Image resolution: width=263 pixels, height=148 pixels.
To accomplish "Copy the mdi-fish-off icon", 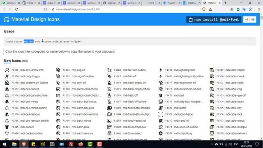I will pyautogui.click(x=109, y=76).
